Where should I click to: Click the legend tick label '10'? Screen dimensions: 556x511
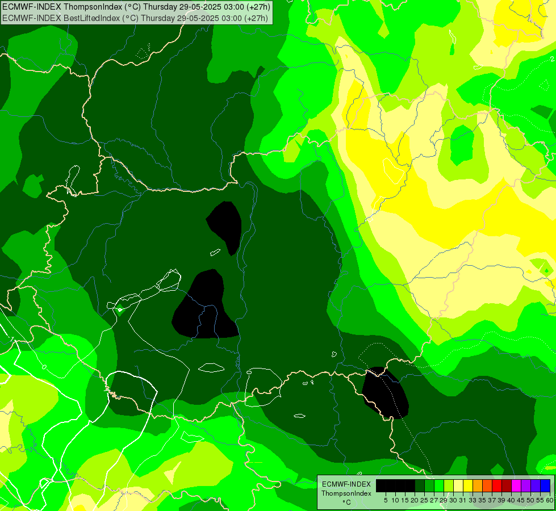[395, 500]
